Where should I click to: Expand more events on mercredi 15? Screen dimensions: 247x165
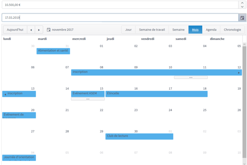pos(88,99)
